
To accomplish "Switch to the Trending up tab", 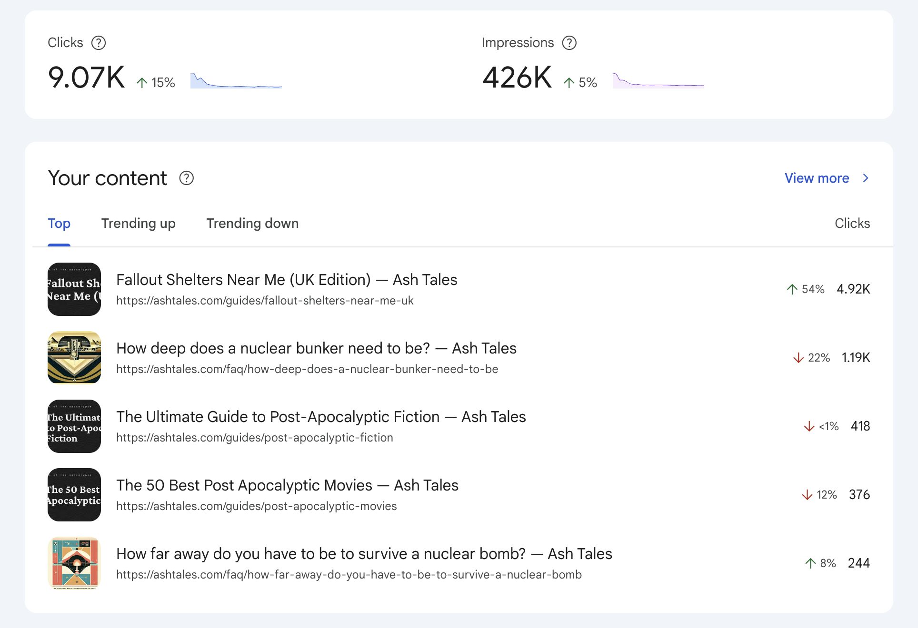I will (138, 223).
